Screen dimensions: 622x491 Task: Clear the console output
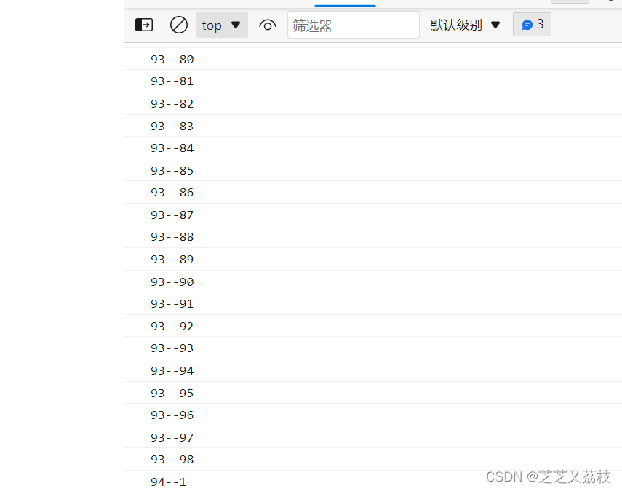pyautogui.click(x=179, y=25)
